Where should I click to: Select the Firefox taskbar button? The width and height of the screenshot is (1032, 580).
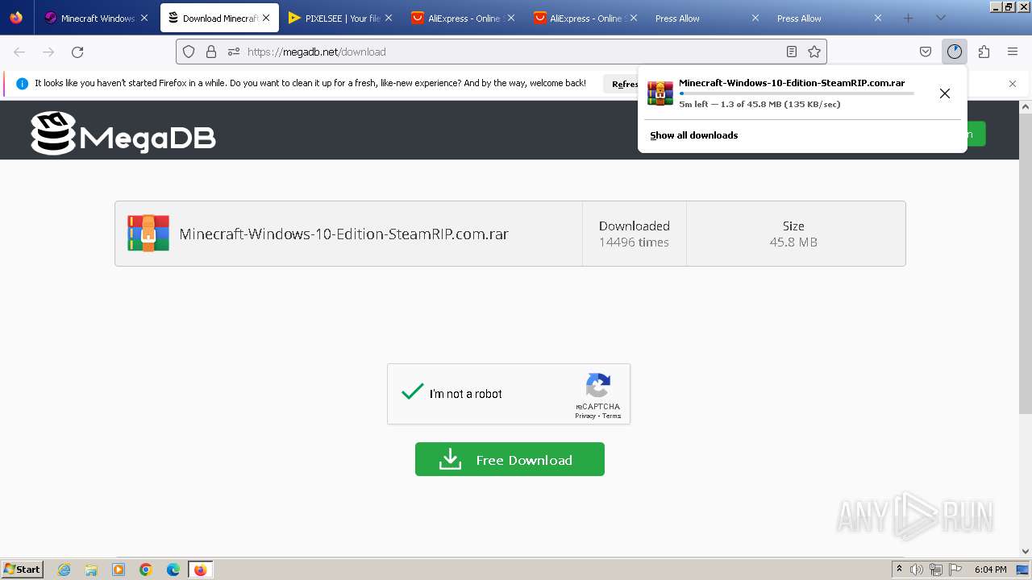pyautogui.click(x=200, y=570)
